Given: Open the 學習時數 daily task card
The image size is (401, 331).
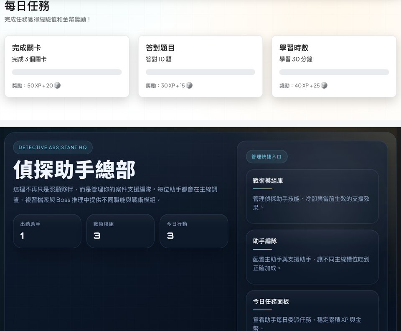Looking at the screenshot, I should [x=334, y=66].
